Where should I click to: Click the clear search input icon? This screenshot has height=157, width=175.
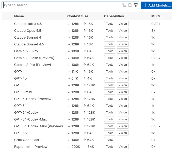pos(124,5)
